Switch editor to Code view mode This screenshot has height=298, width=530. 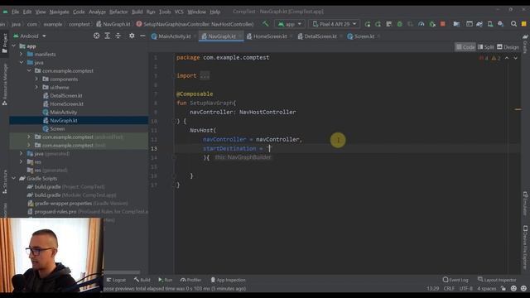coord(465,47)
